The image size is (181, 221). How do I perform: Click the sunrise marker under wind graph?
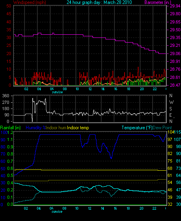click(x=57, y=92)
